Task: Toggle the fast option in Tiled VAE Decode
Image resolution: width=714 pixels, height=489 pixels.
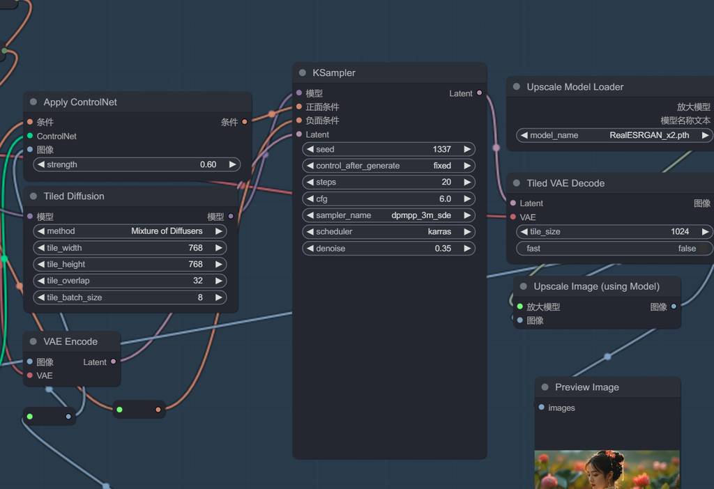Action: 614,249
